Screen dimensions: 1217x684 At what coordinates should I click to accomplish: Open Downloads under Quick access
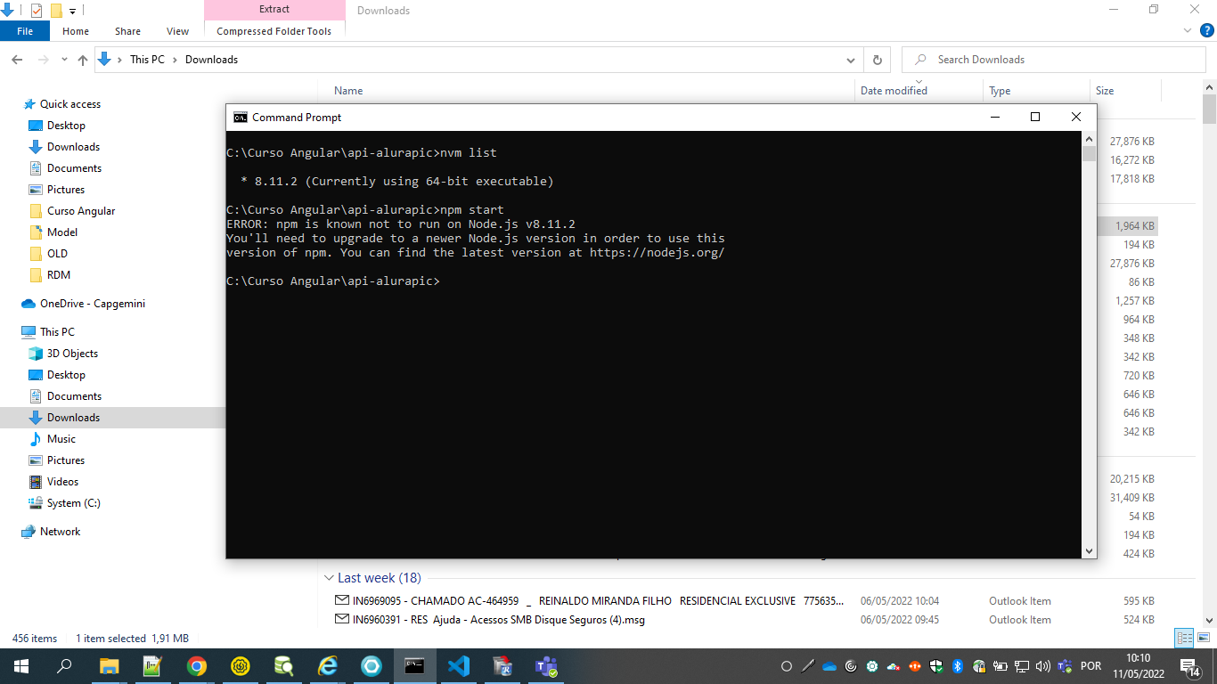(73, 147)
